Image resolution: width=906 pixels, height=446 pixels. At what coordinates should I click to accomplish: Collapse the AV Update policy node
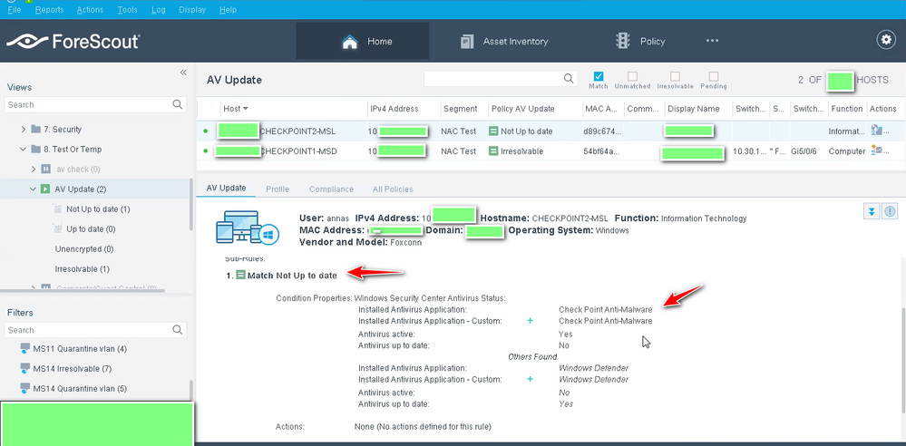[33, 189]
